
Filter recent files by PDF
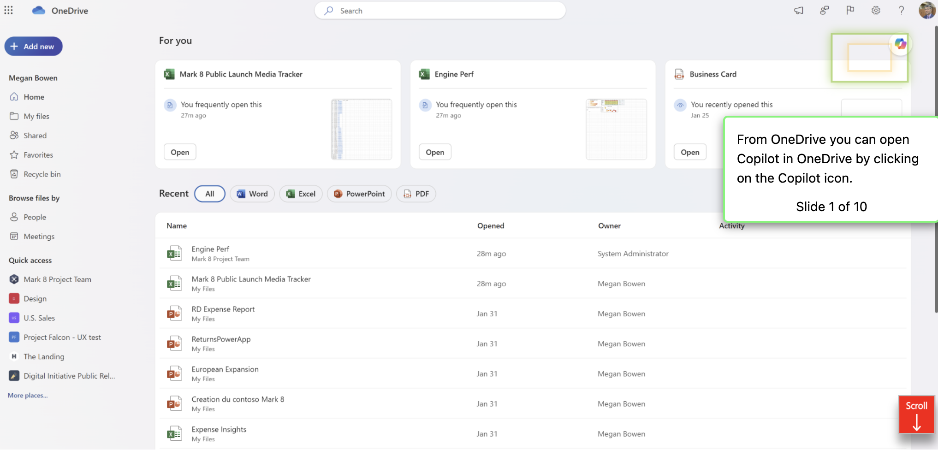(416, 194)
